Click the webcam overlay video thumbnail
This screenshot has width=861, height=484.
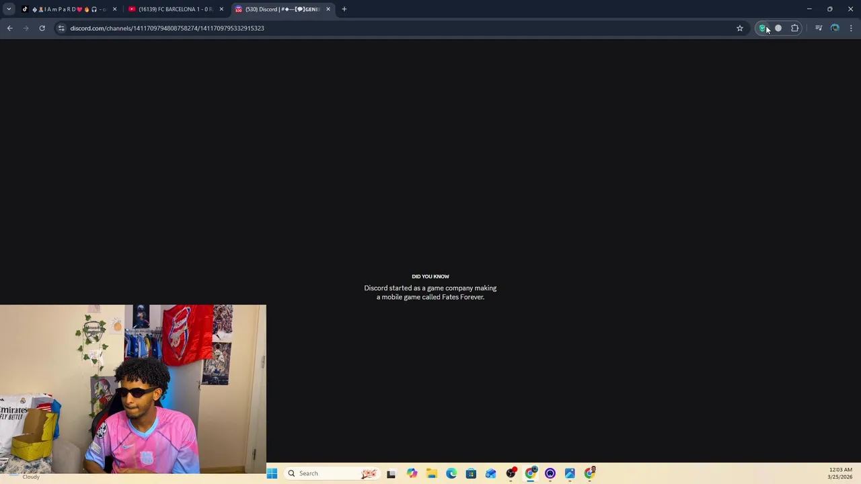(133, 389)
